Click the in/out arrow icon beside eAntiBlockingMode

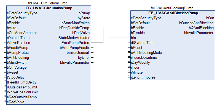[129, 52]
